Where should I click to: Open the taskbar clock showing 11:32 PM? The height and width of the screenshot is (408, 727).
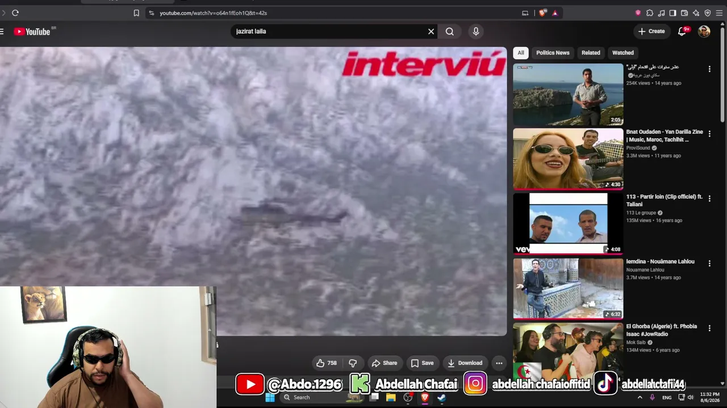709,397
